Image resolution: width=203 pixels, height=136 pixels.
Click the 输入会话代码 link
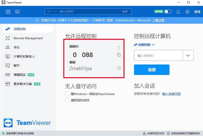click(172, 94)
